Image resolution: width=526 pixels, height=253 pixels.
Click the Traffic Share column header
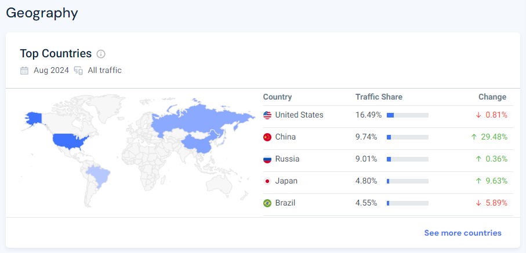click(379, 97)
